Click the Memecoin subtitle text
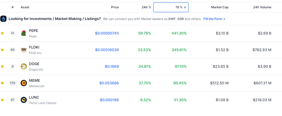Screen dimensions: 282x116 [37, 86]
